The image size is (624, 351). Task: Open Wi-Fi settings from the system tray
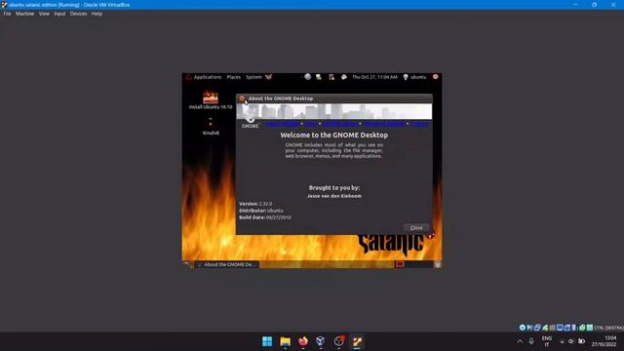(x=562, y=341)
